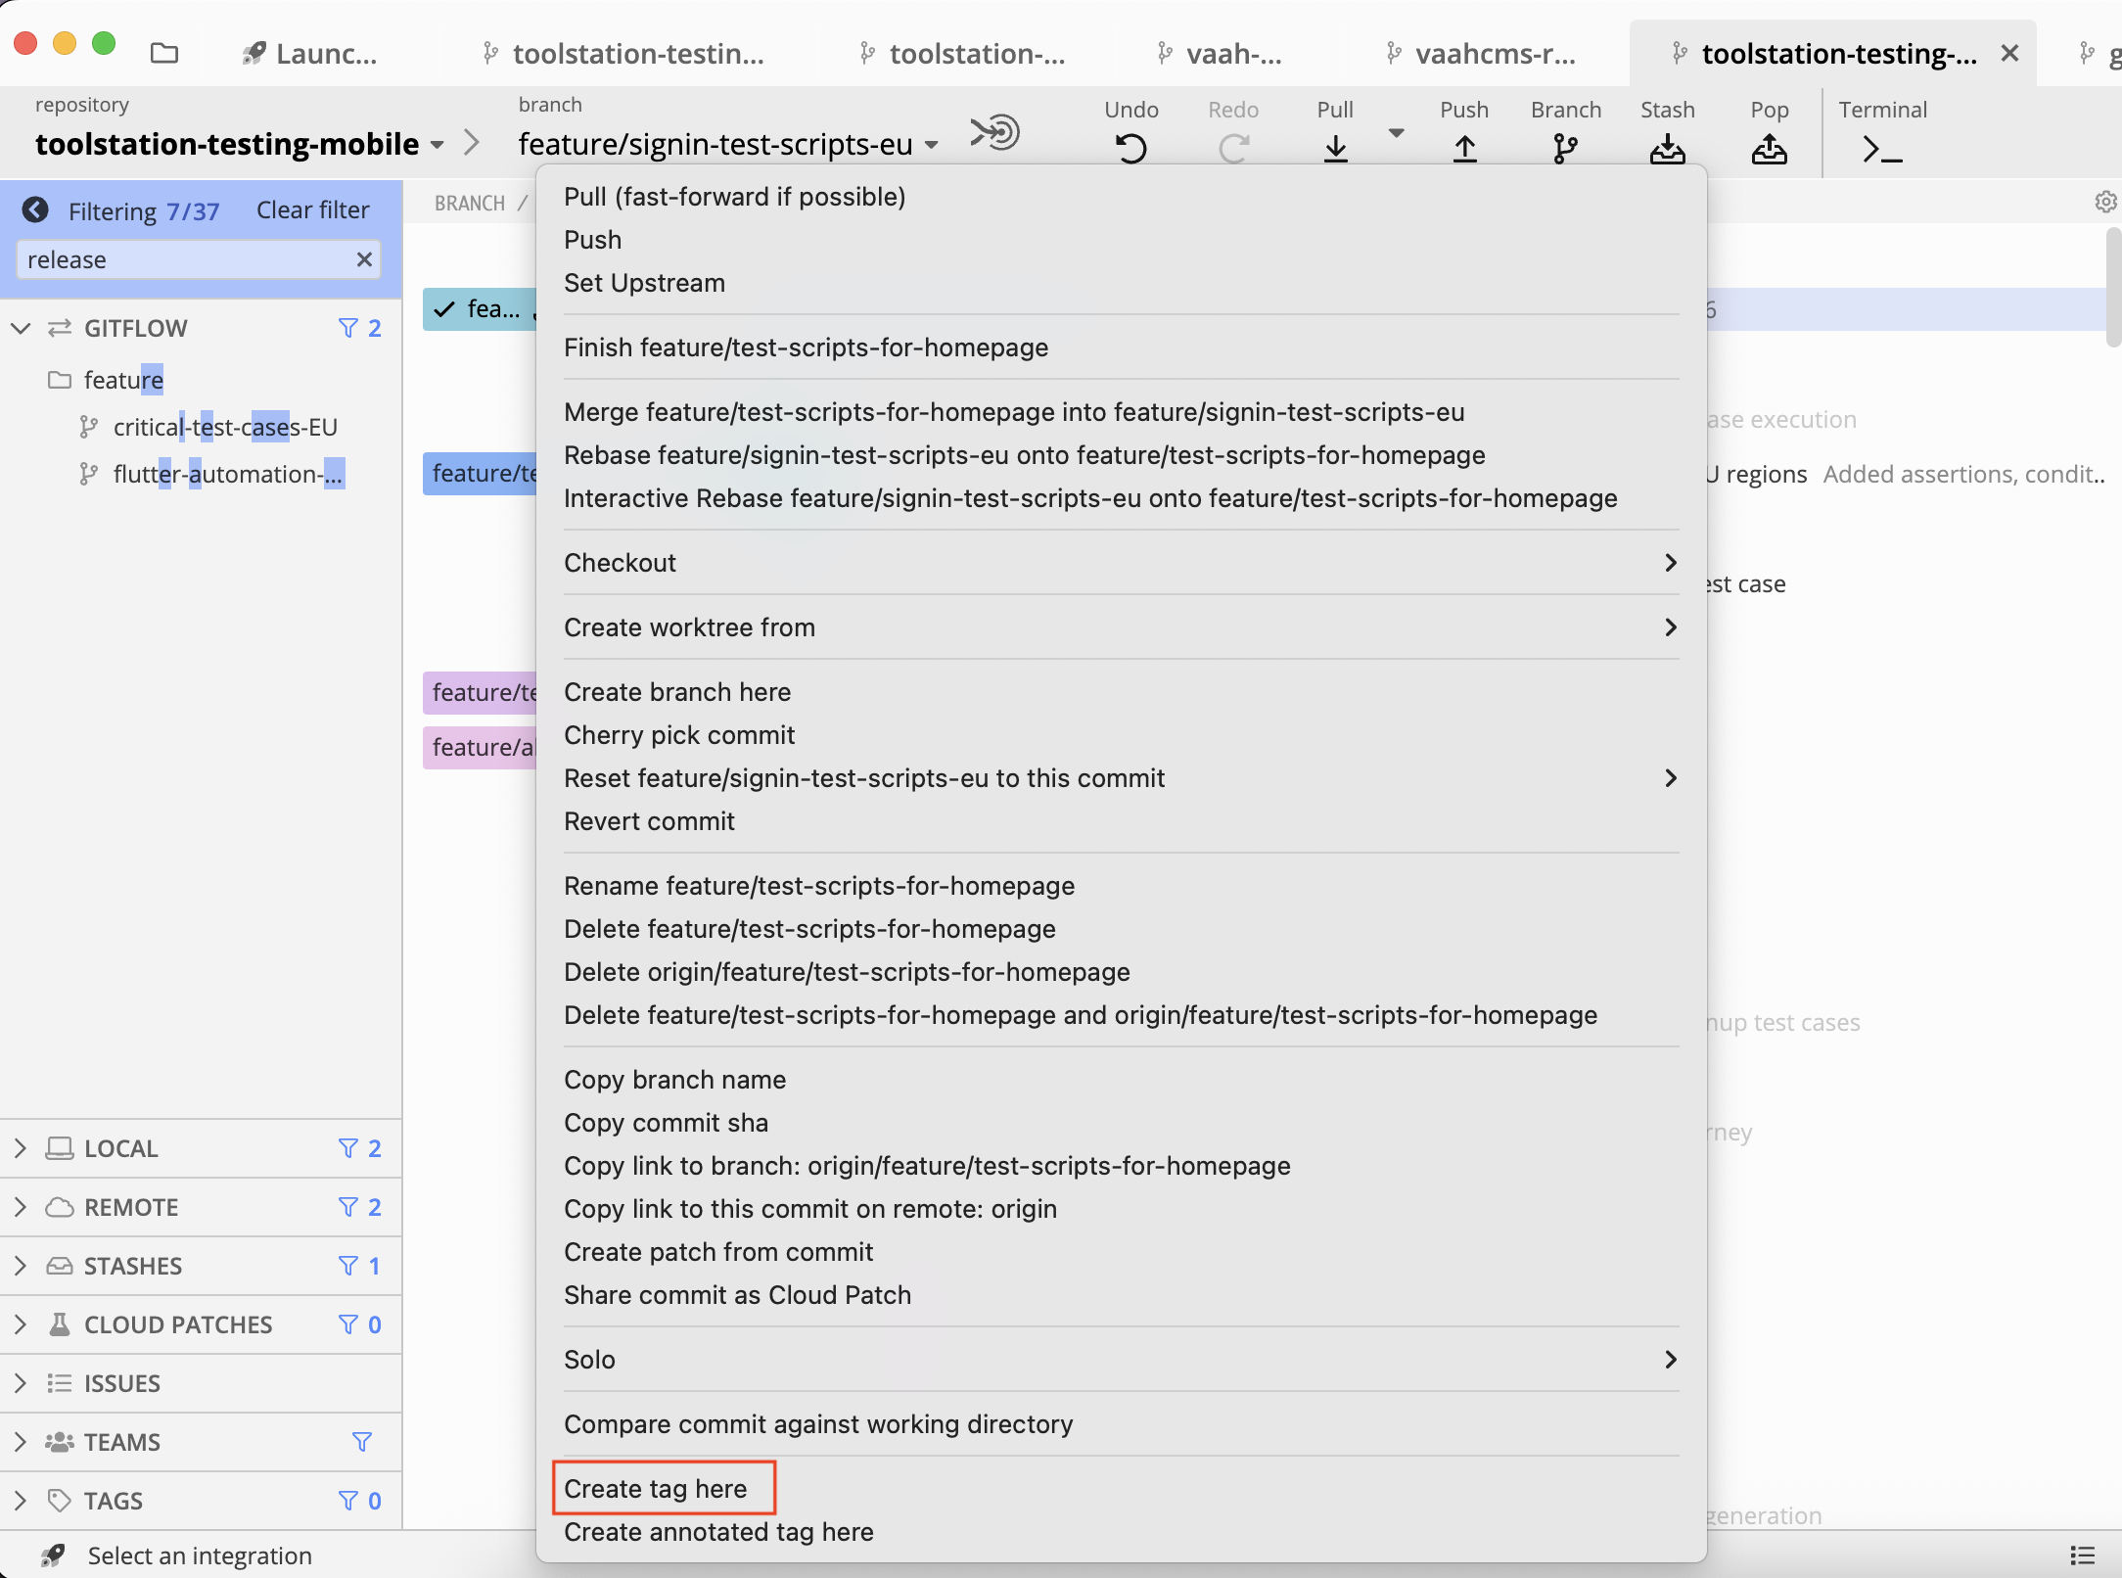Push commits with the Push icon

point(1464,149)
